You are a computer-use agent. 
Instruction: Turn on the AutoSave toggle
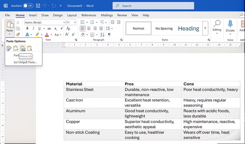click(28, 6)
